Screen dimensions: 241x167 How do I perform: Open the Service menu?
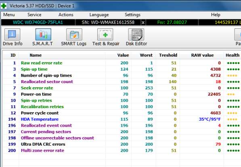34,15
